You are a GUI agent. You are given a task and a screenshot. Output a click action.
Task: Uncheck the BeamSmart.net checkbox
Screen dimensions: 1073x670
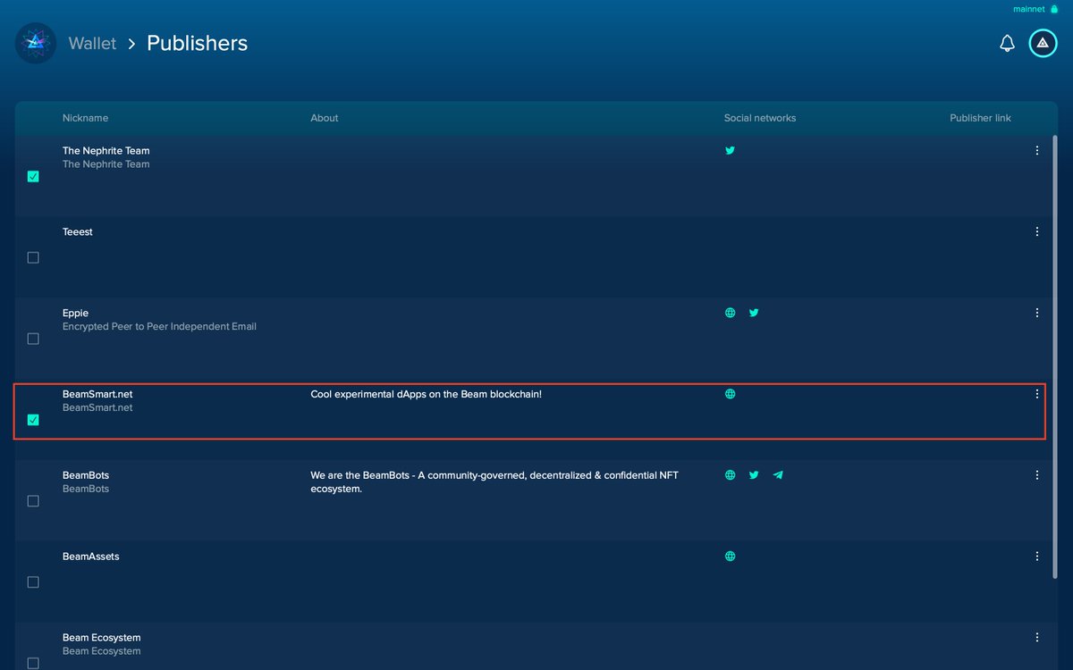coord(33,419)
